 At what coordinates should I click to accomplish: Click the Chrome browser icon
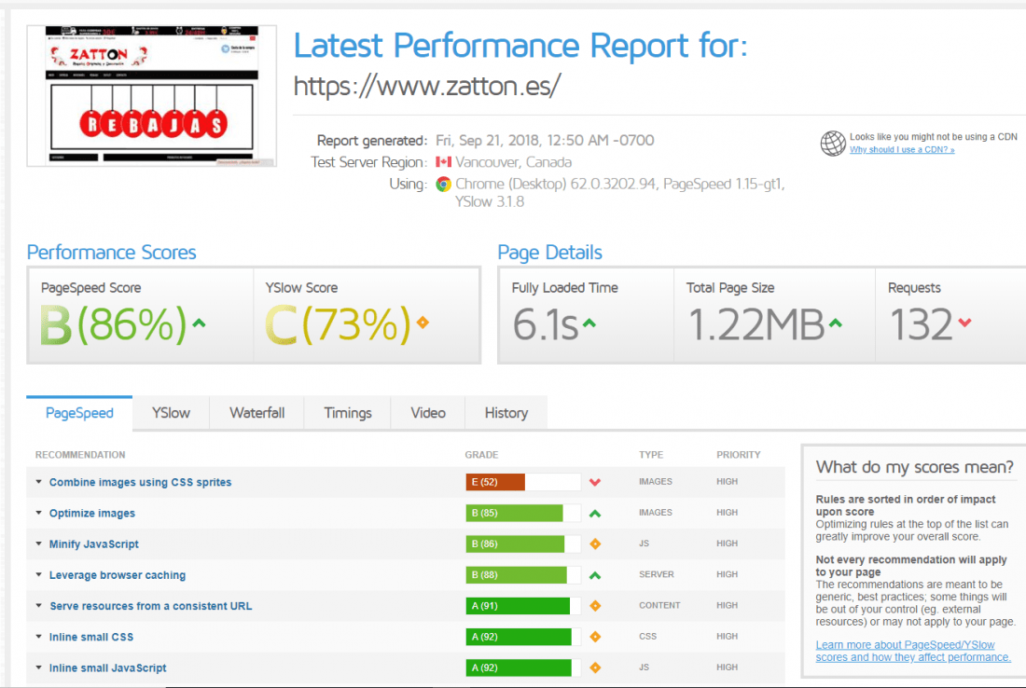click(444, 185)
